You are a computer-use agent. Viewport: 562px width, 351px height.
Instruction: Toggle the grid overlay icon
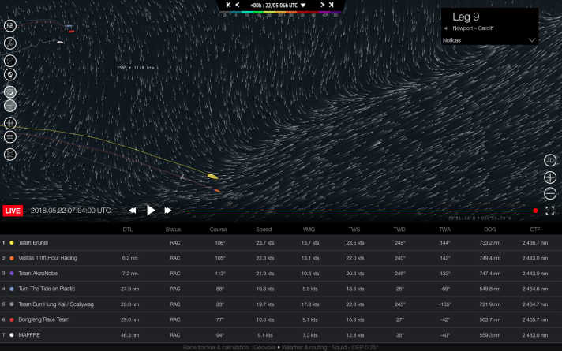tap(10, 123)
